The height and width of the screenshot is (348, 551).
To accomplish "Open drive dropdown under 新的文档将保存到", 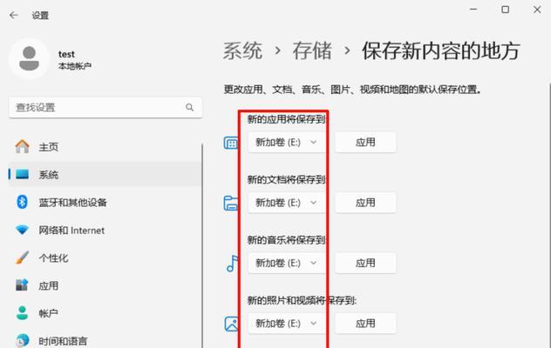I will pos(287,203).
